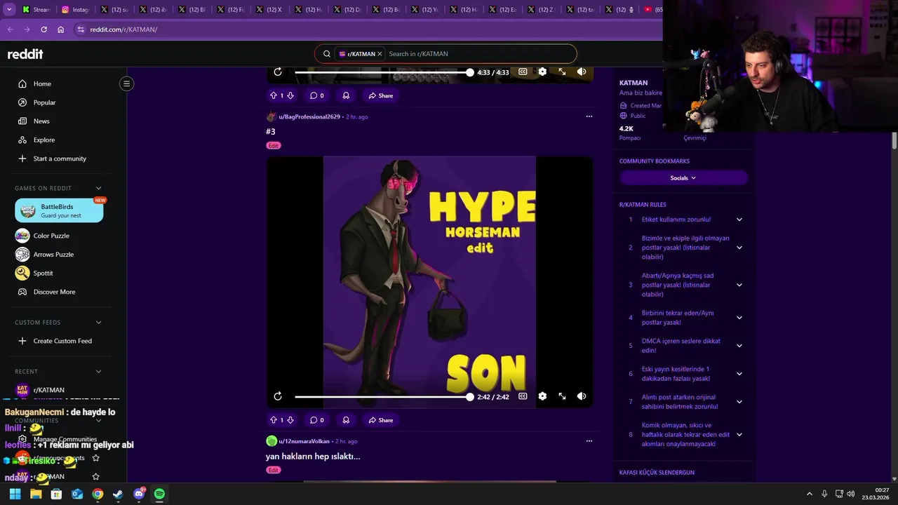Open the Socials bookmarks dropdown
The image size is (898, 505).
tap(683, 178)
